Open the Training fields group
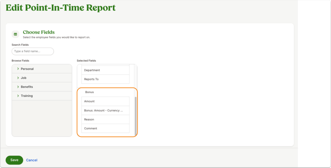 click(x=42, y=96)
